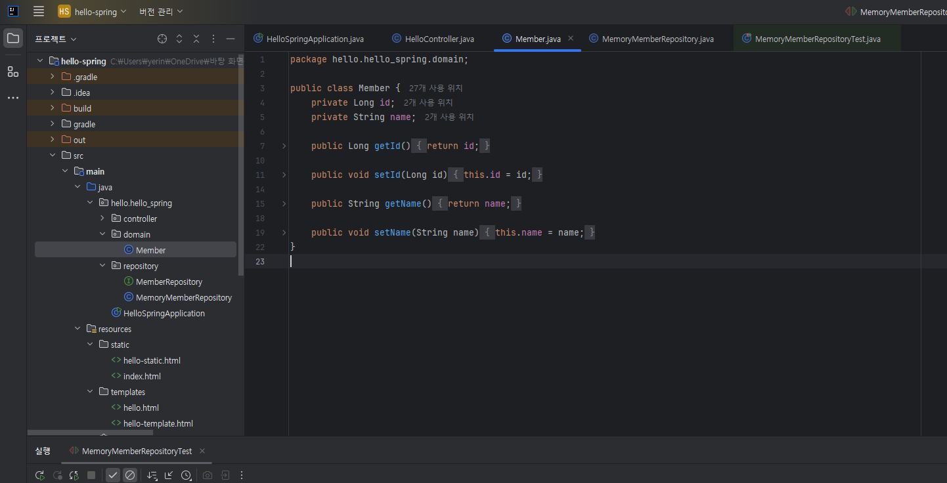Expand folded setName method in gutter

coord(284,232)
